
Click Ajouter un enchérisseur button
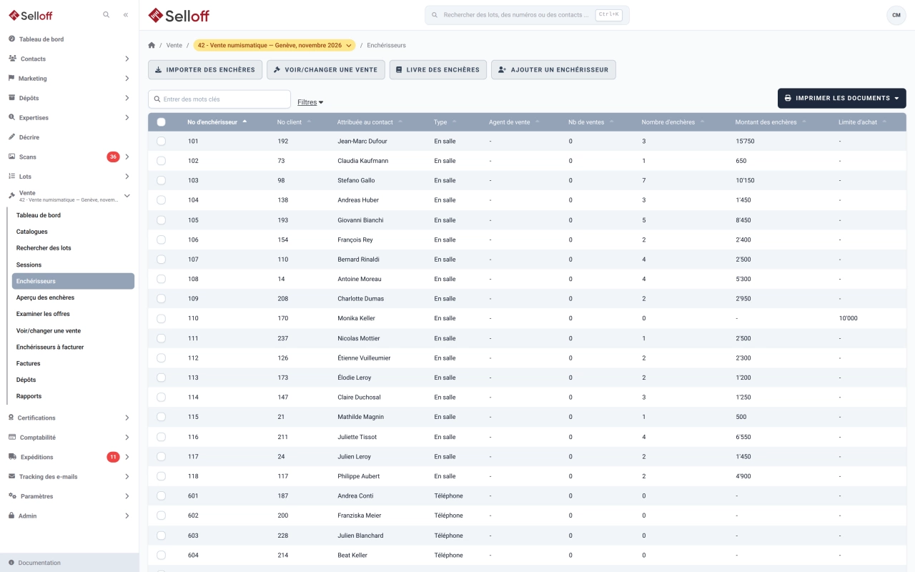tap(553, 69)
